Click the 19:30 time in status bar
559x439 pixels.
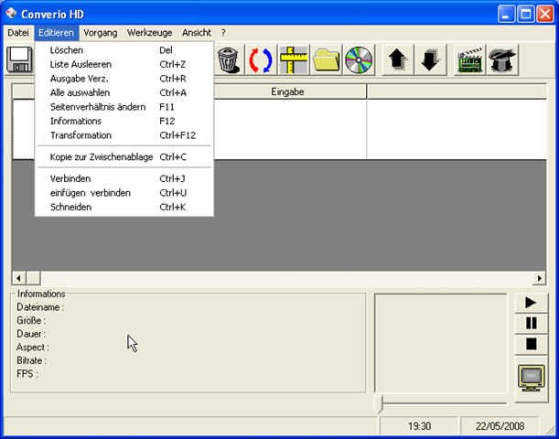(419, 426)
